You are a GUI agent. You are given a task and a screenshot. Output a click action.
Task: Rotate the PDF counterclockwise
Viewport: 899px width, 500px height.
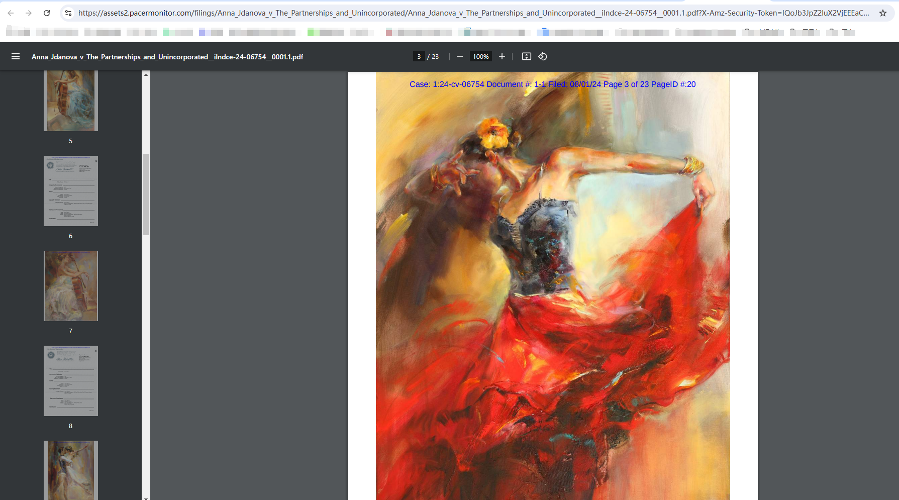coord(542,56)
